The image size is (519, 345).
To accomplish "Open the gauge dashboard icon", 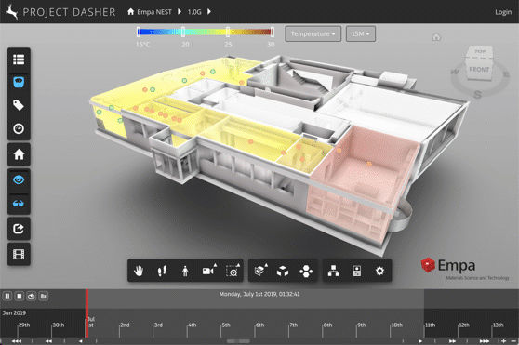I will point(19,128).
